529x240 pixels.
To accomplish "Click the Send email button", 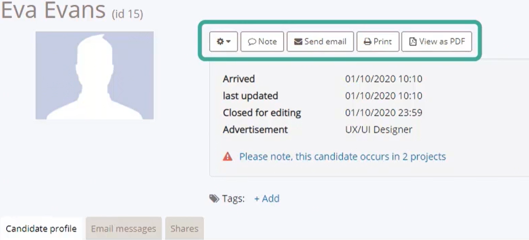I will click(320, 42).
